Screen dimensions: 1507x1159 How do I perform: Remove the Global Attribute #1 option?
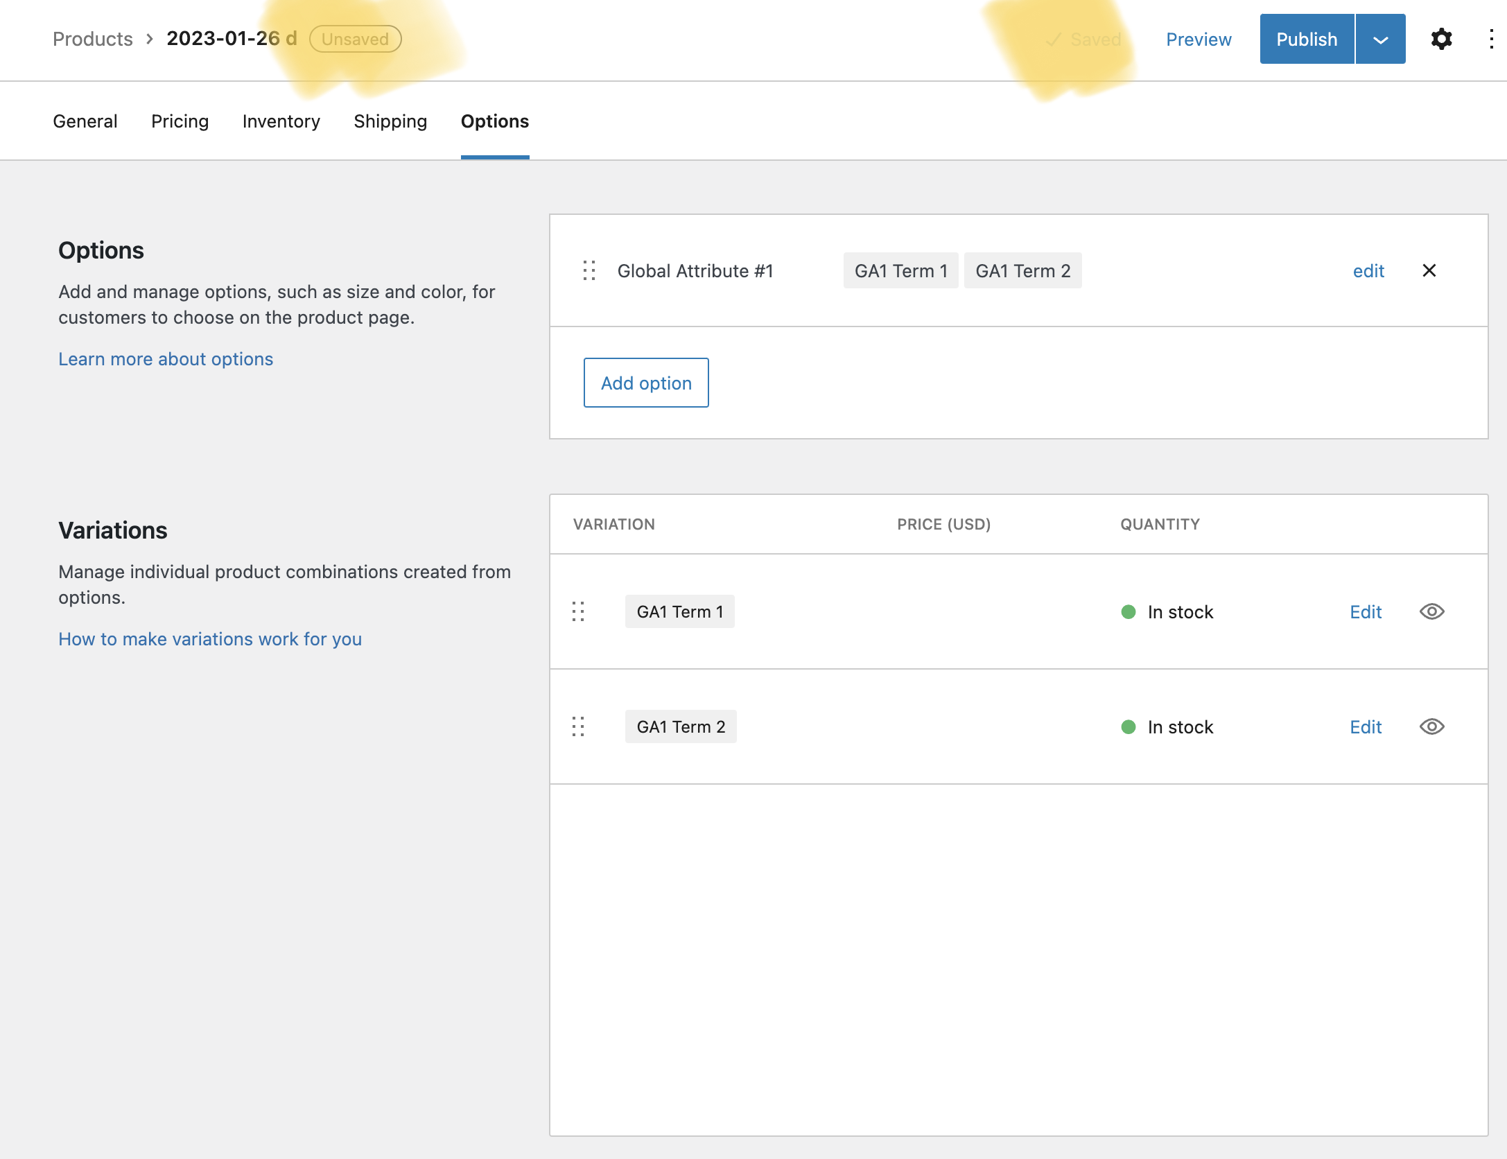click(x=1429, y=270)
